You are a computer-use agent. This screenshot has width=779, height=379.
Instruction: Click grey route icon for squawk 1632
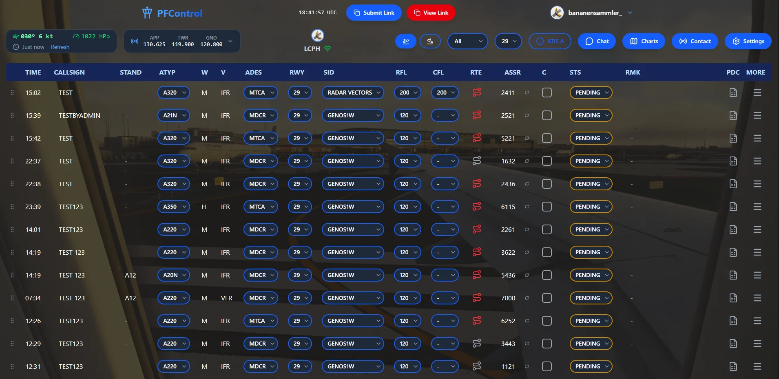coord(476,161)
